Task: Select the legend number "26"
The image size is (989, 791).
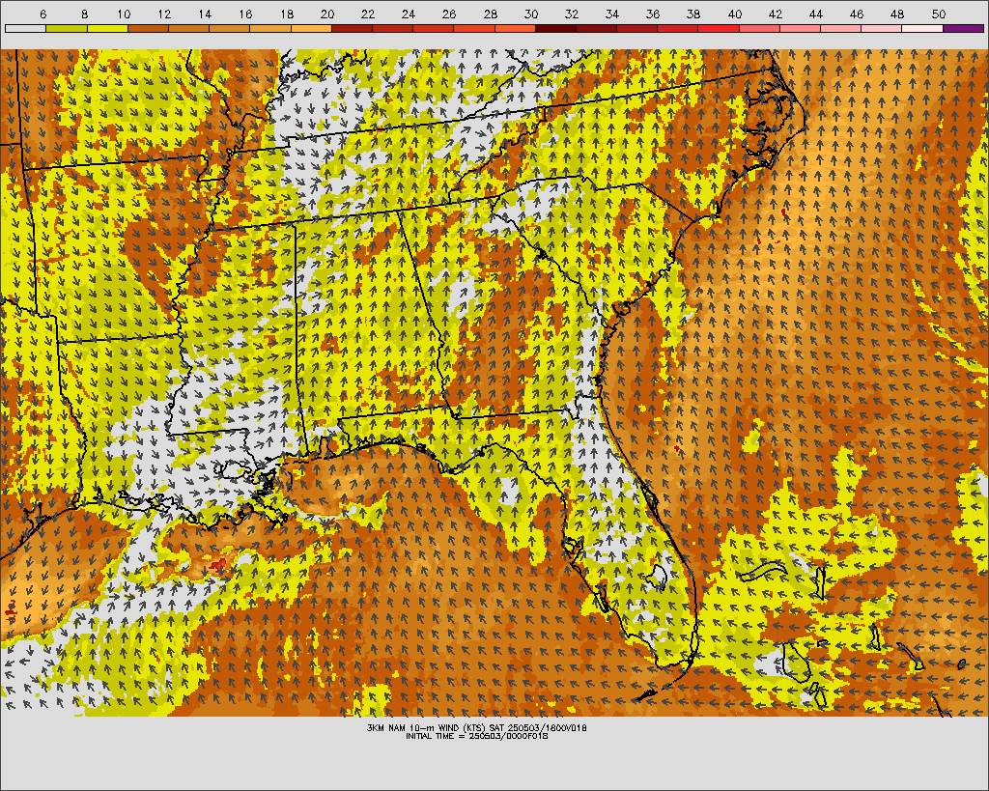Action: (x=449, y=14)
